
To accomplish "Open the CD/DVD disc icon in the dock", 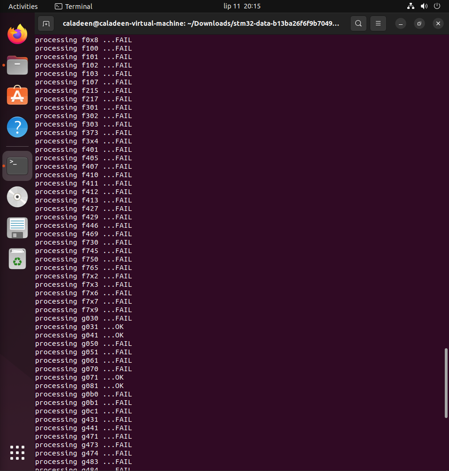I will point(17,197).
